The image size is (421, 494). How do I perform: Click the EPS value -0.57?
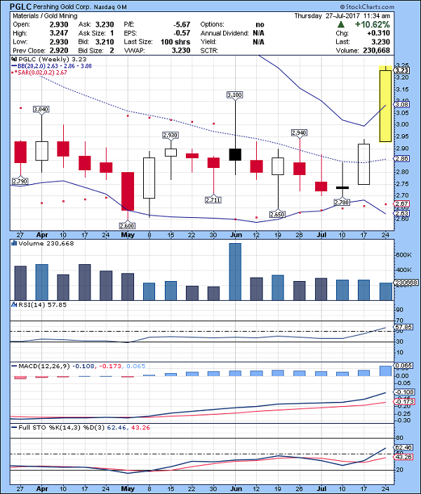(182, 33)
